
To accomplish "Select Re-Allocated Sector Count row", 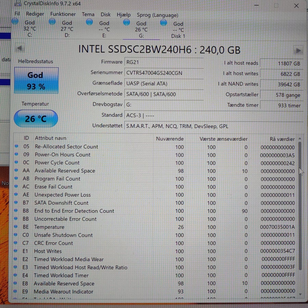I will click(155, 147).
